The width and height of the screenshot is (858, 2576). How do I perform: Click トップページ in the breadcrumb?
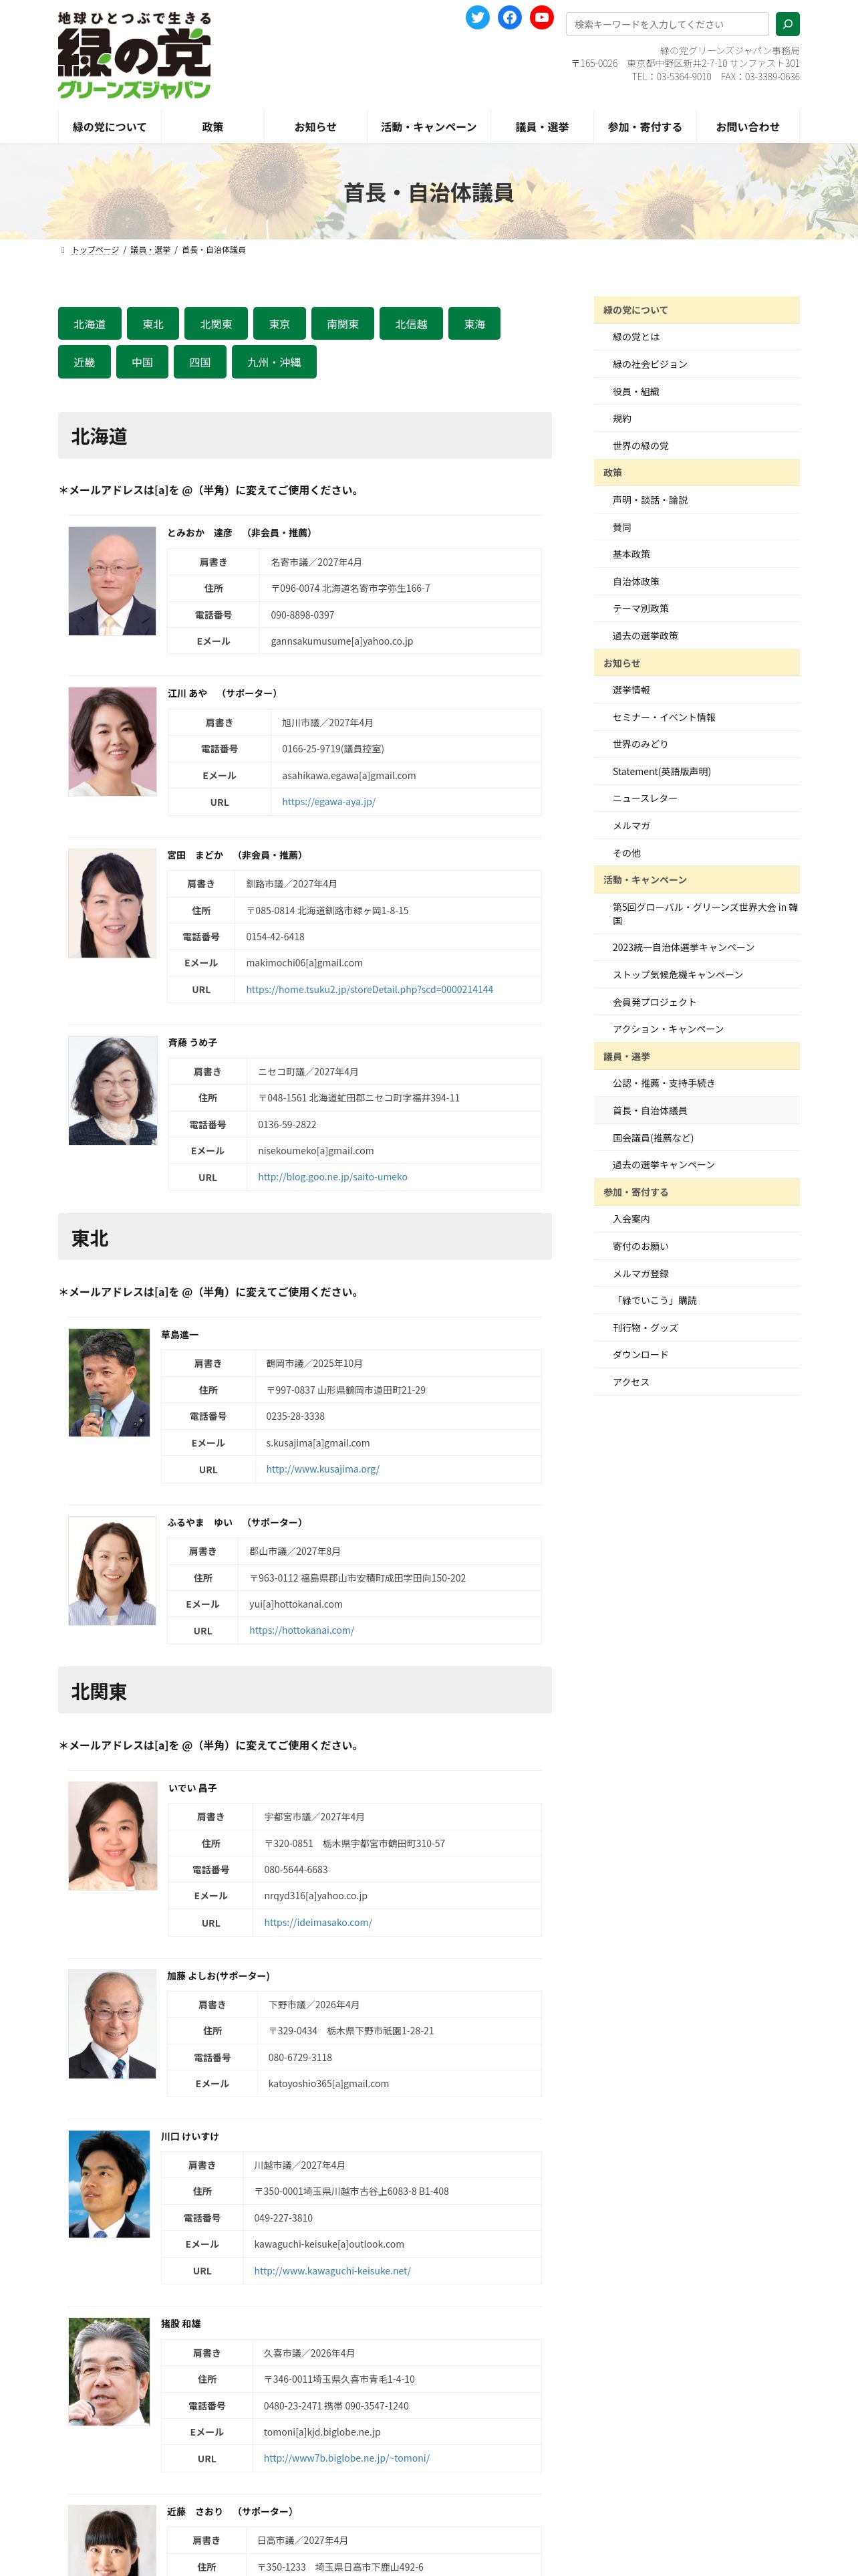[95, 250]
